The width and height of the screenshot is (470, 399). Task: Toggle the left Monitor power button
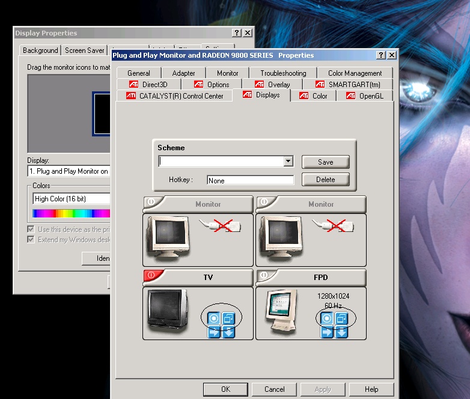[151, 202]
